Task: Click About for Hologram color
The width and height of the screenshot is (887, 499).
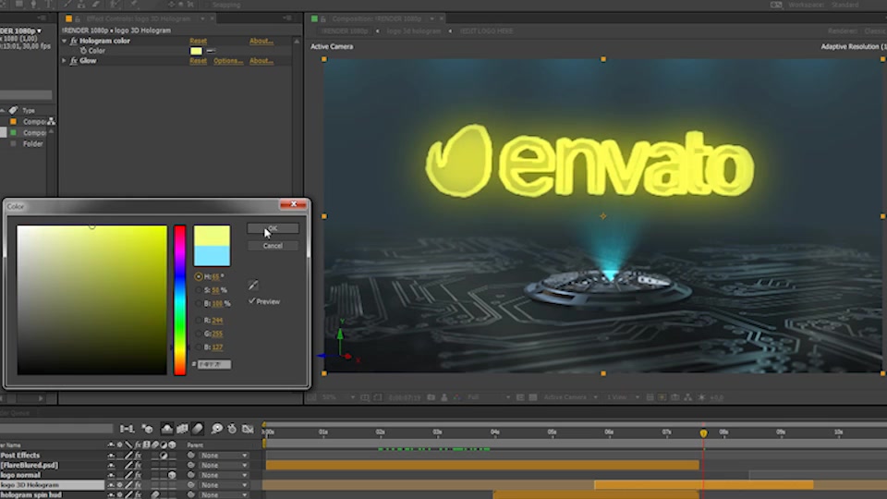Action: 261,41
